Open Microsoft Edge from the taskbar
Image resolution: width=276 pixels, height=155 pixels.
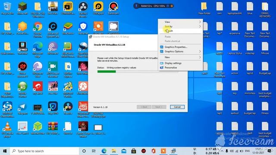(104, 151)
